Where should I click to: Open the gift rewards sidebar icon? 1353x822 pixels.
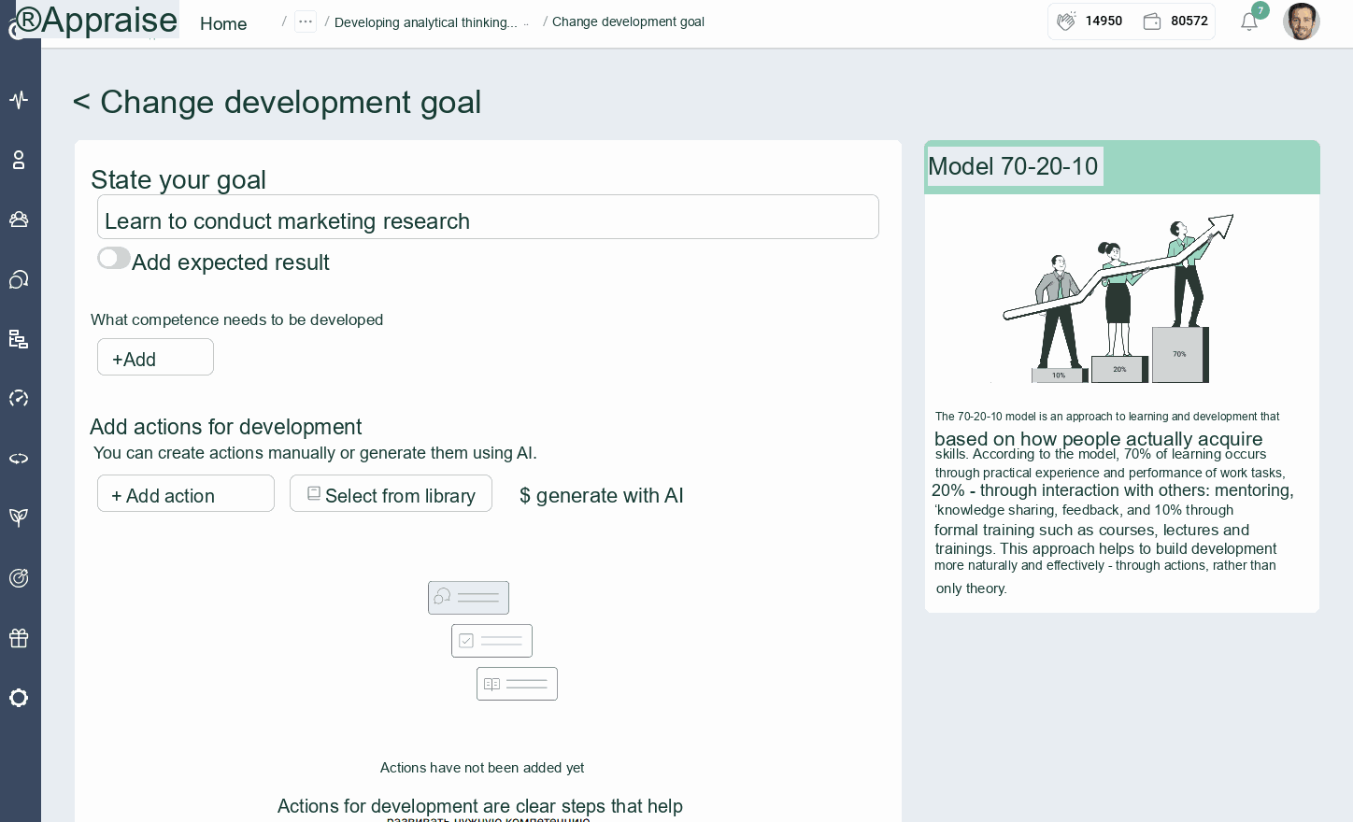[x=19, y=638]
